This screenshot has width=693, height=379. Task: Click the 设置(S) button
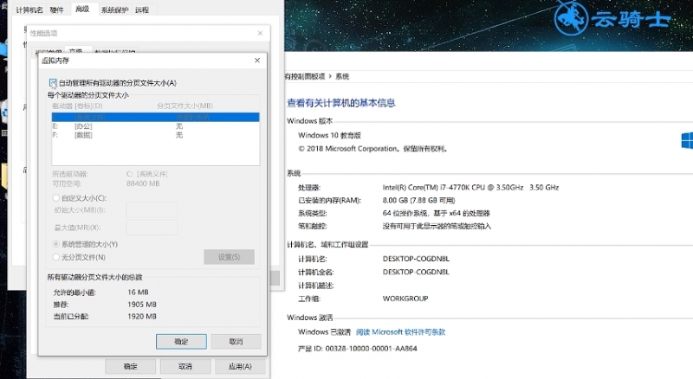[x=229, y=257]
